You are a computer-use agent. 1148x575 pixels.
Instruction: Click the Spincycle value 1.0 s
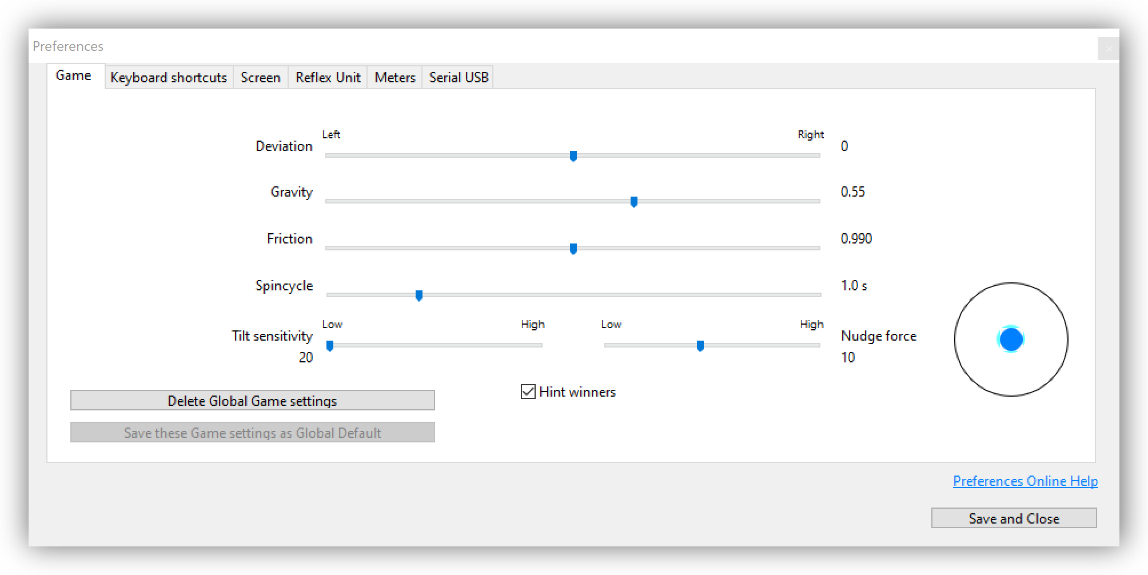pos(854,286)
